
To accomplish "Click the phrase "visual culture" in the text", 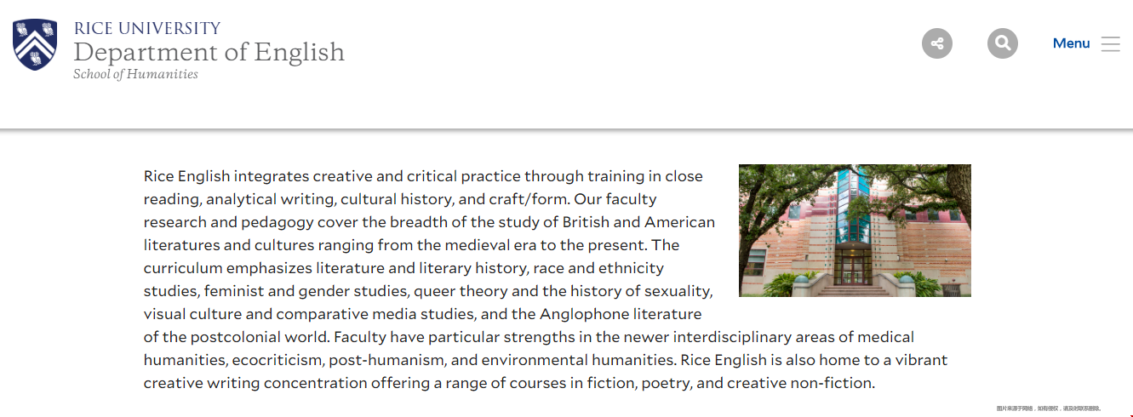I will (x=189, y=314).
